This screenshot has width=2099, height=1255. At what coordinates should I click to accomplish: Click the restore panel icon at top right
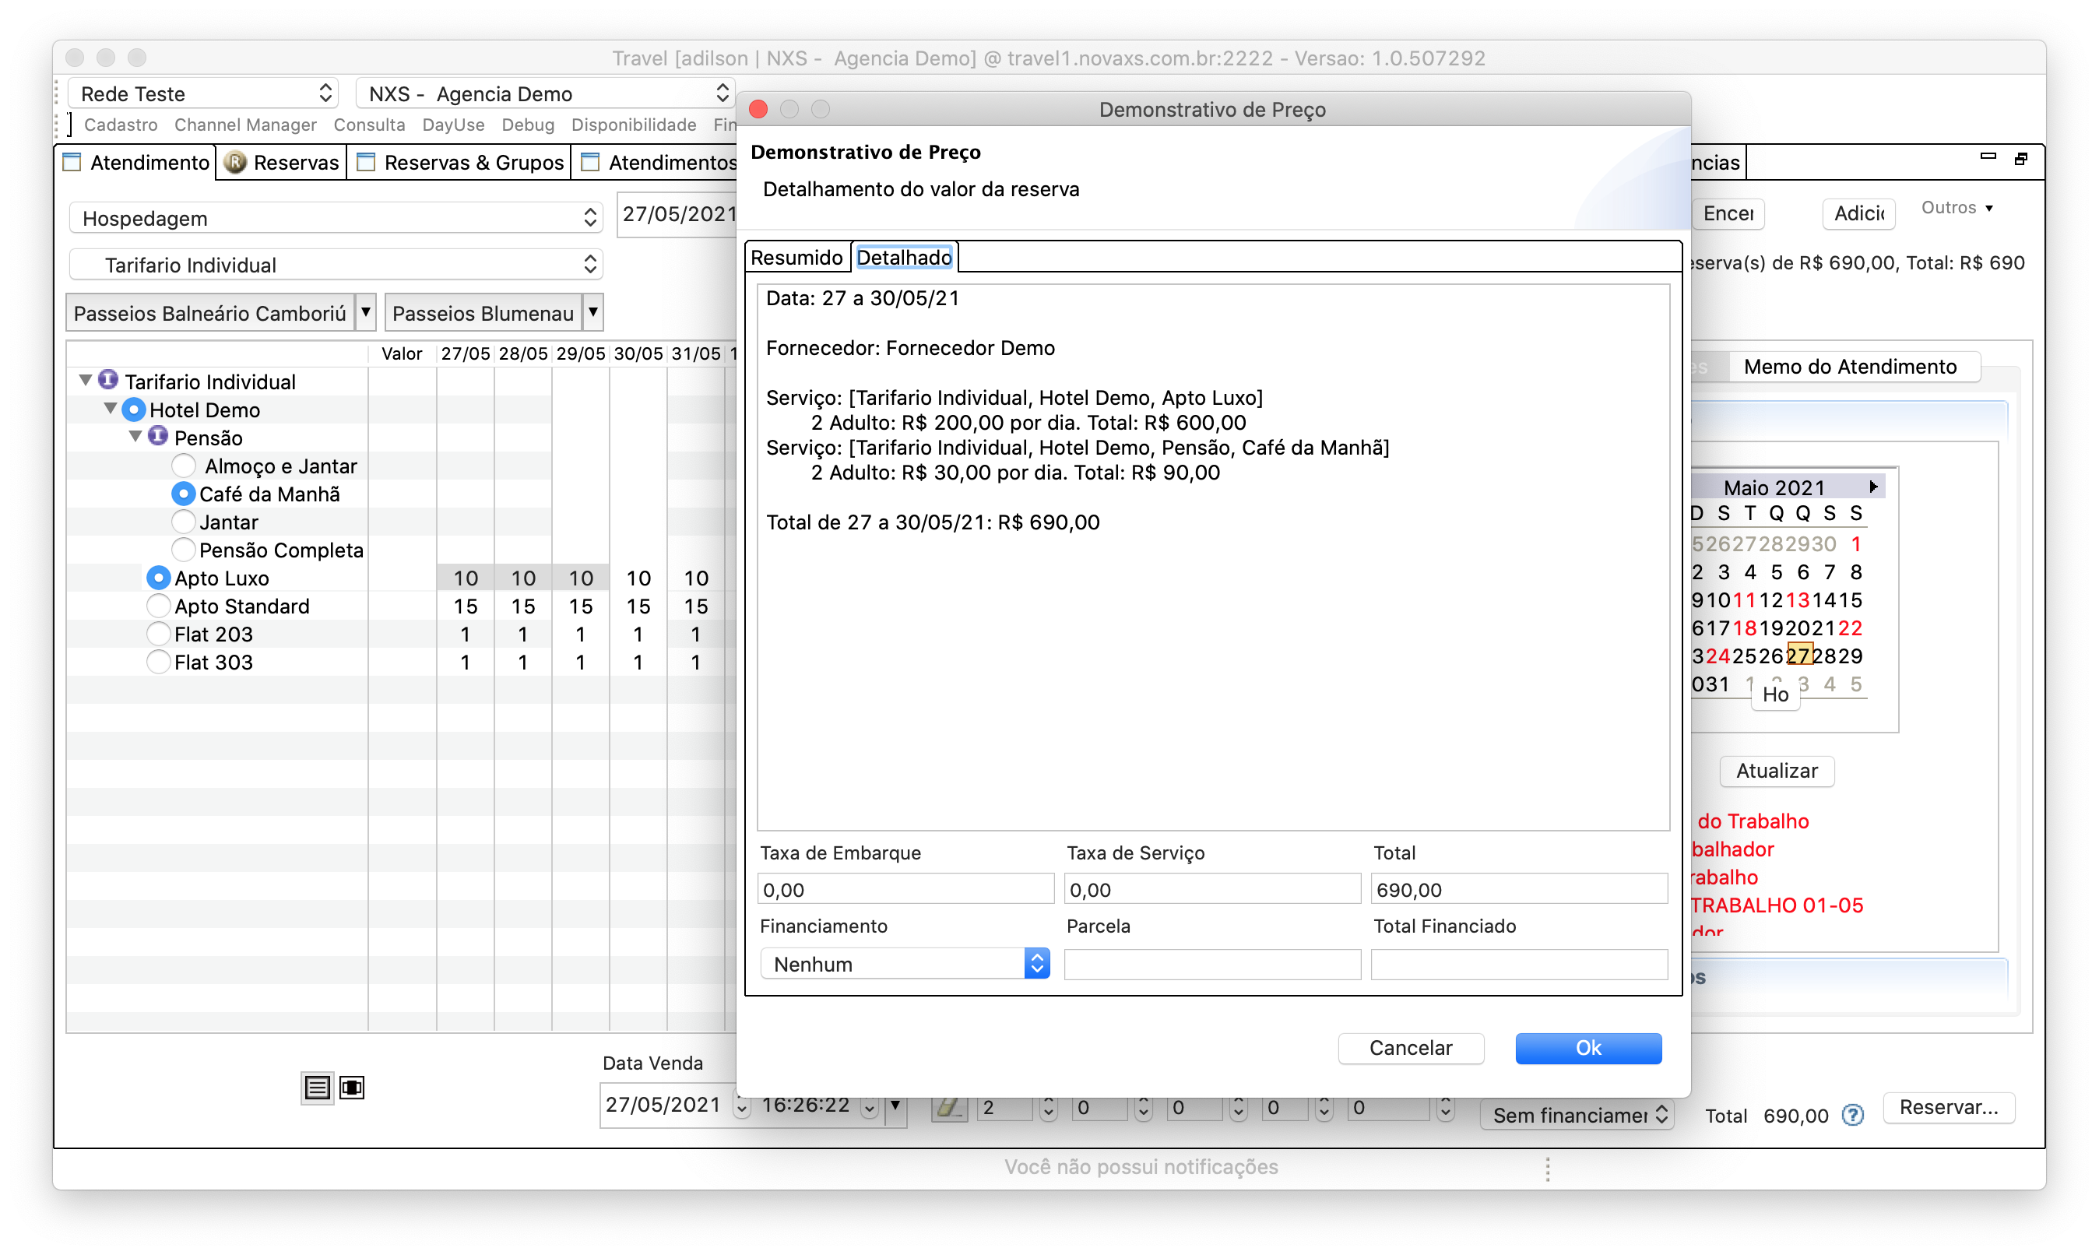click(x=2020, y=158)
